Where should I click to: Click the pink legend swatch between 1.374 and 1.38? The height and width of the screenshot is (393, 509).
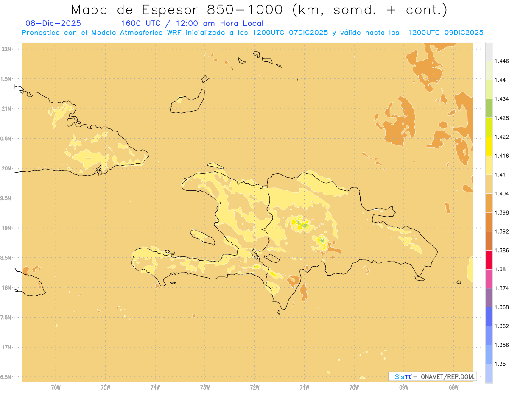(x=489, y=279)
